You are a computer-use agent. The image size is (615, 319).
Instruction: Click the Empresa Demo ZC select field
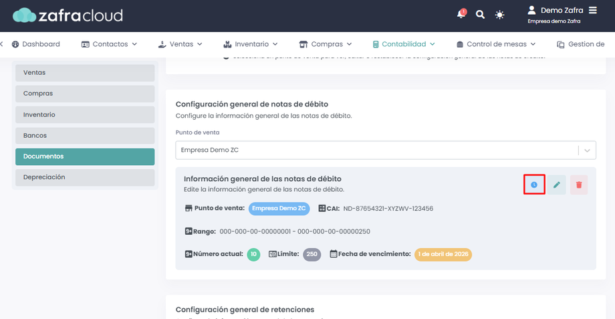pyautogui.click(x=386, y=150)
